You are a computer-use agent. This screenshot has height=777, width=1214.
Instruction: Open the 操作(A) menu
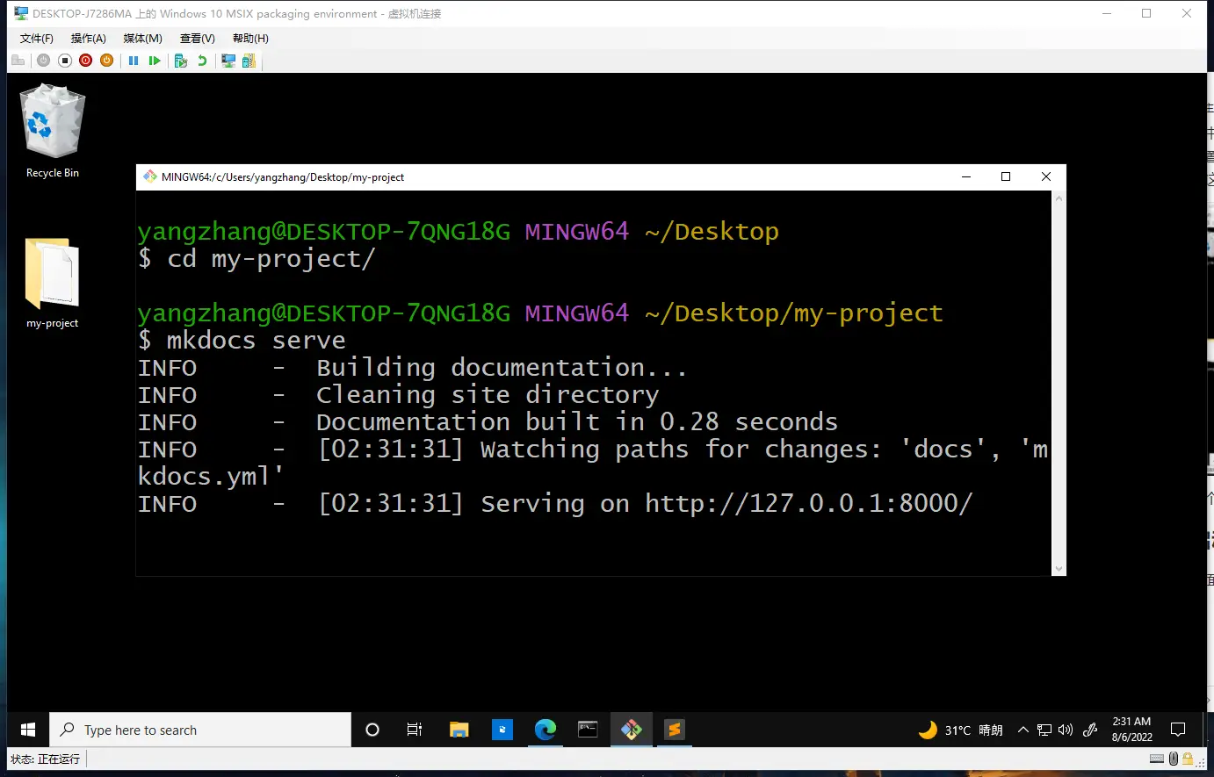pos(88,39)
